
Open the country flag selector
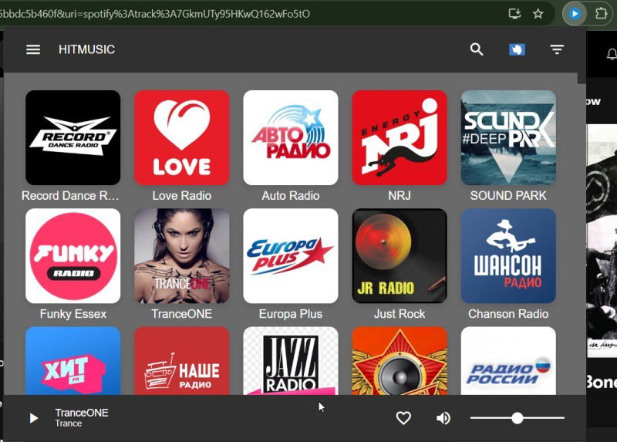click(x=517, y=49)
